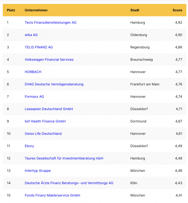Open Volkswagen Financial Services link
This screenshot has width=188, height=203.
click(x=49, y=60)
